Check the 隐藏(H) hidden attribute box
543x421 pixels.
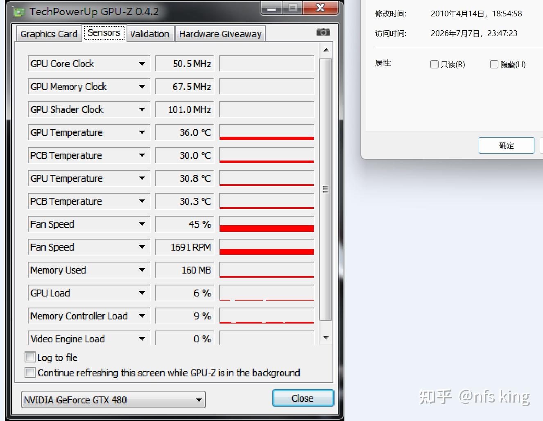494,64
